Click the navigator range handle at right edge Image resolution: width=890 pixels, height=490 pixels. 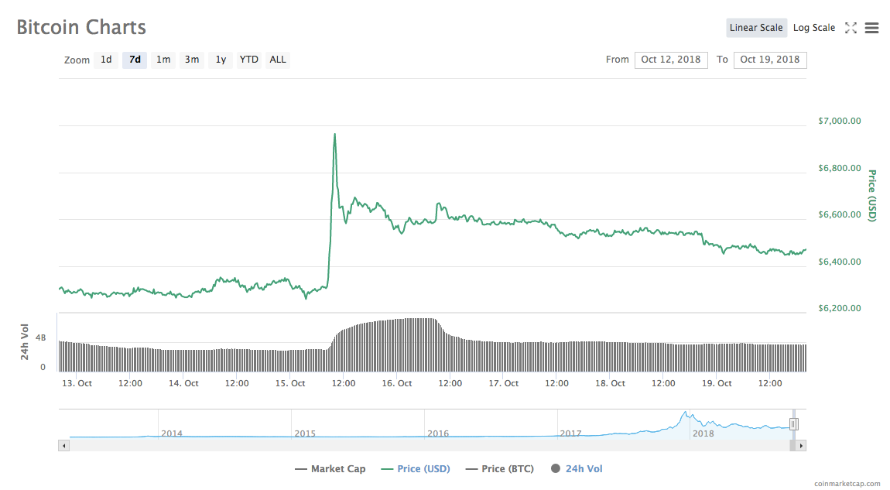pyautogui.click(x=793, y=424)
